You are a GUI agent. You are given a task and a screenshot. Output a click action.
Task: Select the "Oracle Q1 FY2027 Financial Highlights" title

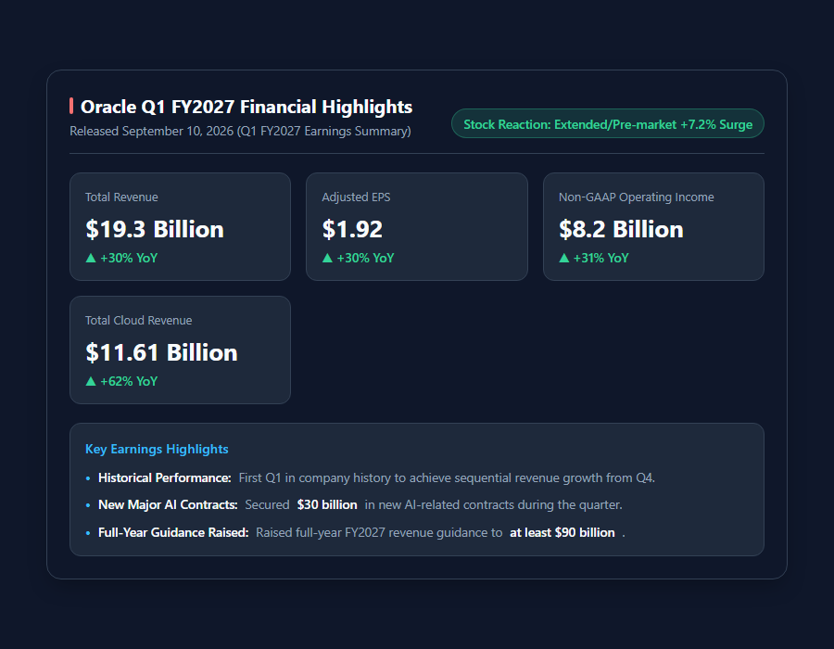pos(246,107)
